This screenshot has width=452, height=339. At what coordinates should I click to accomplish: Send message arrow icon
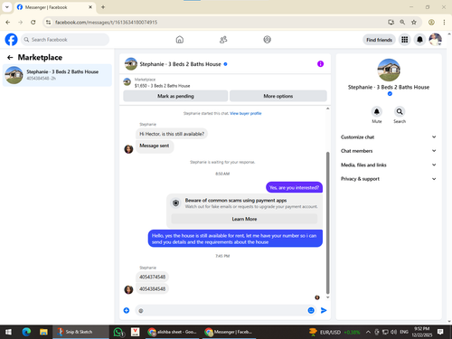(324, 310)
